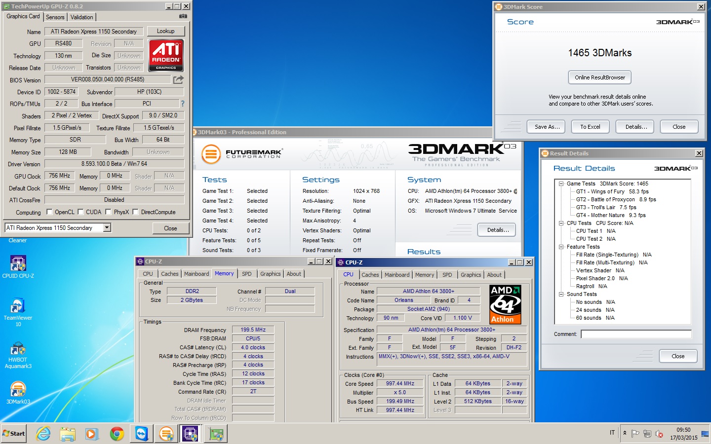Screen dimensions: 711x444
Task: Click the GPU Clock 756 MHz value
Action: (x=59, y=176)
